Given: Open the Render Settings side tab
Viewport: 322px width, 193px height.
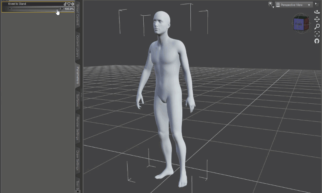Looking at the screenshot, I should click(78, 128).
